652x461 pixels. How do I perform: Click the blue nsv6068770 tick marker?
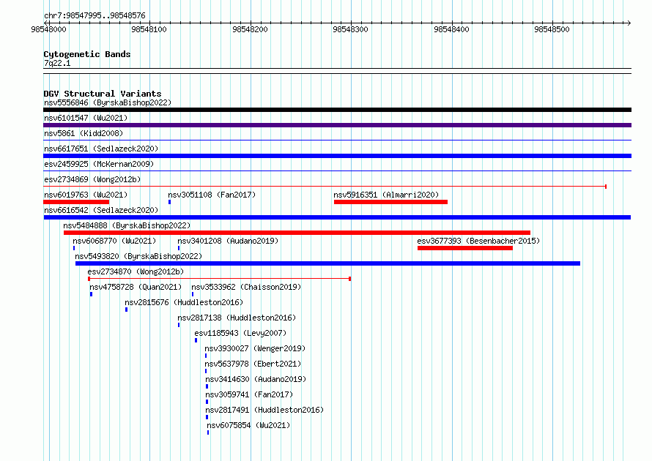click(74, 248)
